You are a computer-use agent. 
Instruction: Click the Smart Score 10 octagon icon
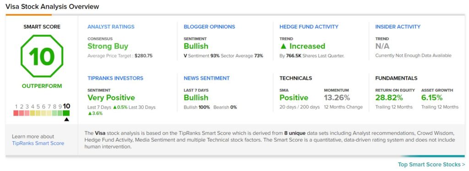coord(42,56)
